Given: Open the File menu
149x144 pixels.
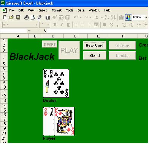Looking at the screenshot, I should pos(11,10).
